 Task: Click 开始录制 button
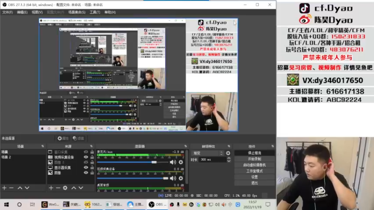[x=254, y=159]
